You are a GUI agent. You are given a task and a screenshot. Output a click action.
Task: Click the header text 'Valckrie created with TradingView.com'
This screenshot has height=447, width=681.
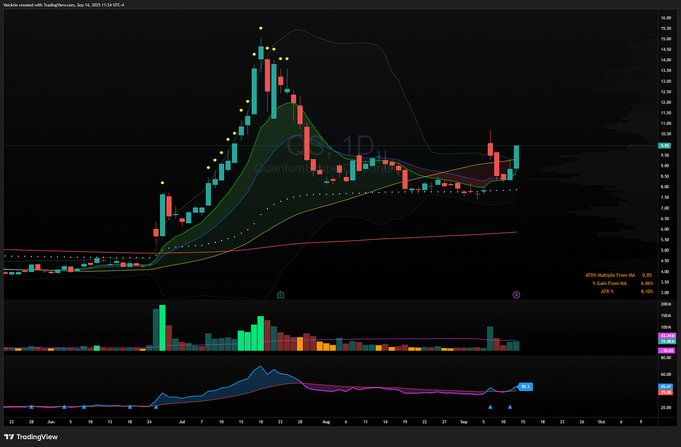click(x=39, y=5)
